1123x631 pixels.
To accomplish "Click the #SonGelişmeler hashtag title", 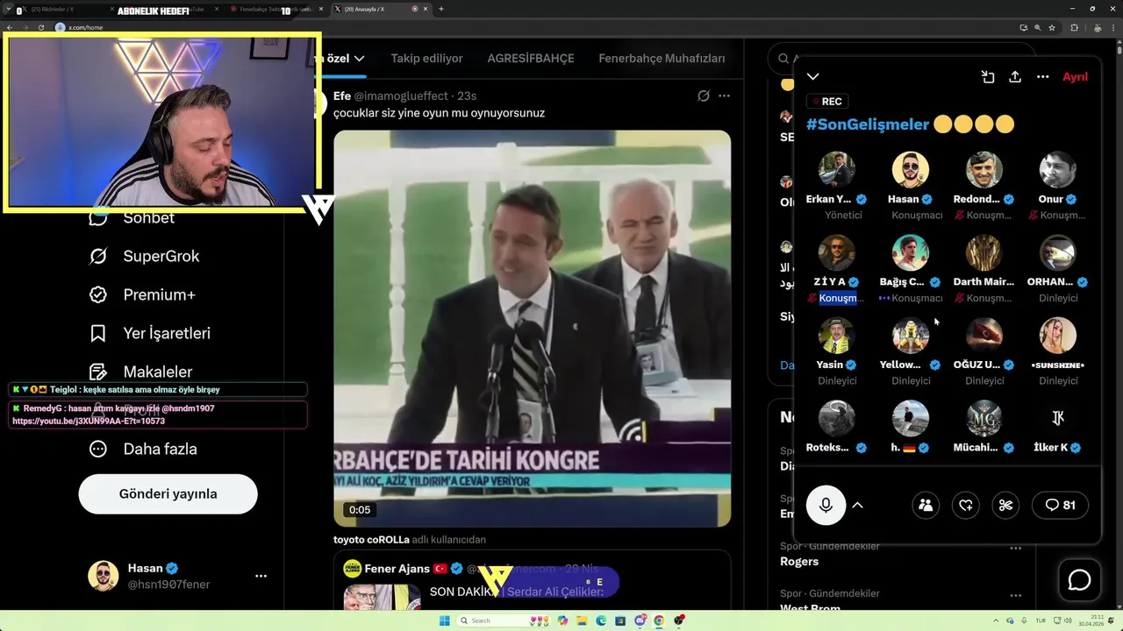I will tap(867, 124).
